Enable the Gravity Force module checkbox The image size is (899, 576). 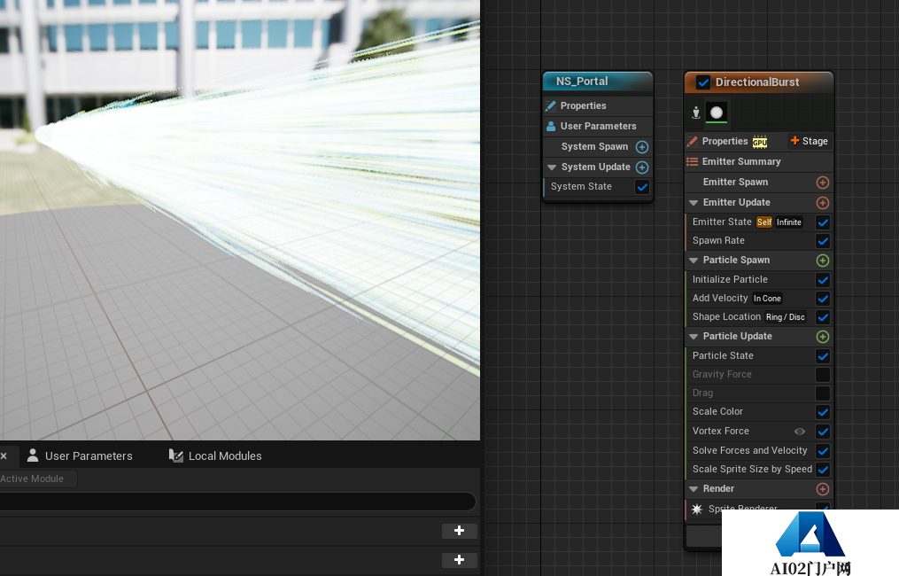coord(822,375)
